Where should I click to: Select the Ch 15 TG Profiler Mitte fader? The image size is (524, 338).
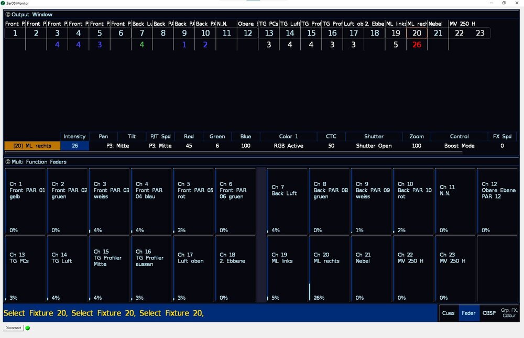click(x=110, y=269)
